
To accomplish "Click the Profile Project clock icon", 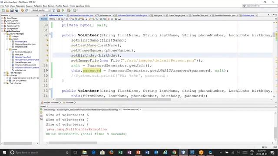I will pyautogui.click(x=75, y=10).
